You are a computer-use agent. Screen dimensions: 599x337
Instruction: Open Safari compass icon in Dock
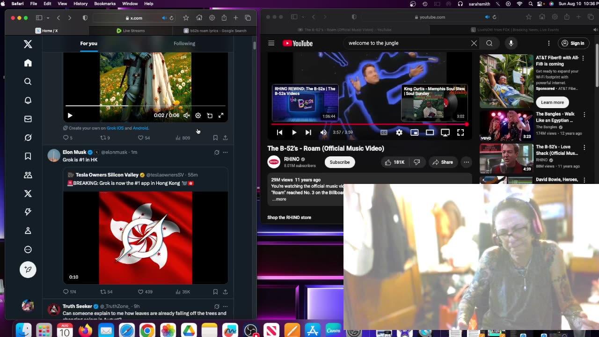pyautogui.click(x=126, y=331)
